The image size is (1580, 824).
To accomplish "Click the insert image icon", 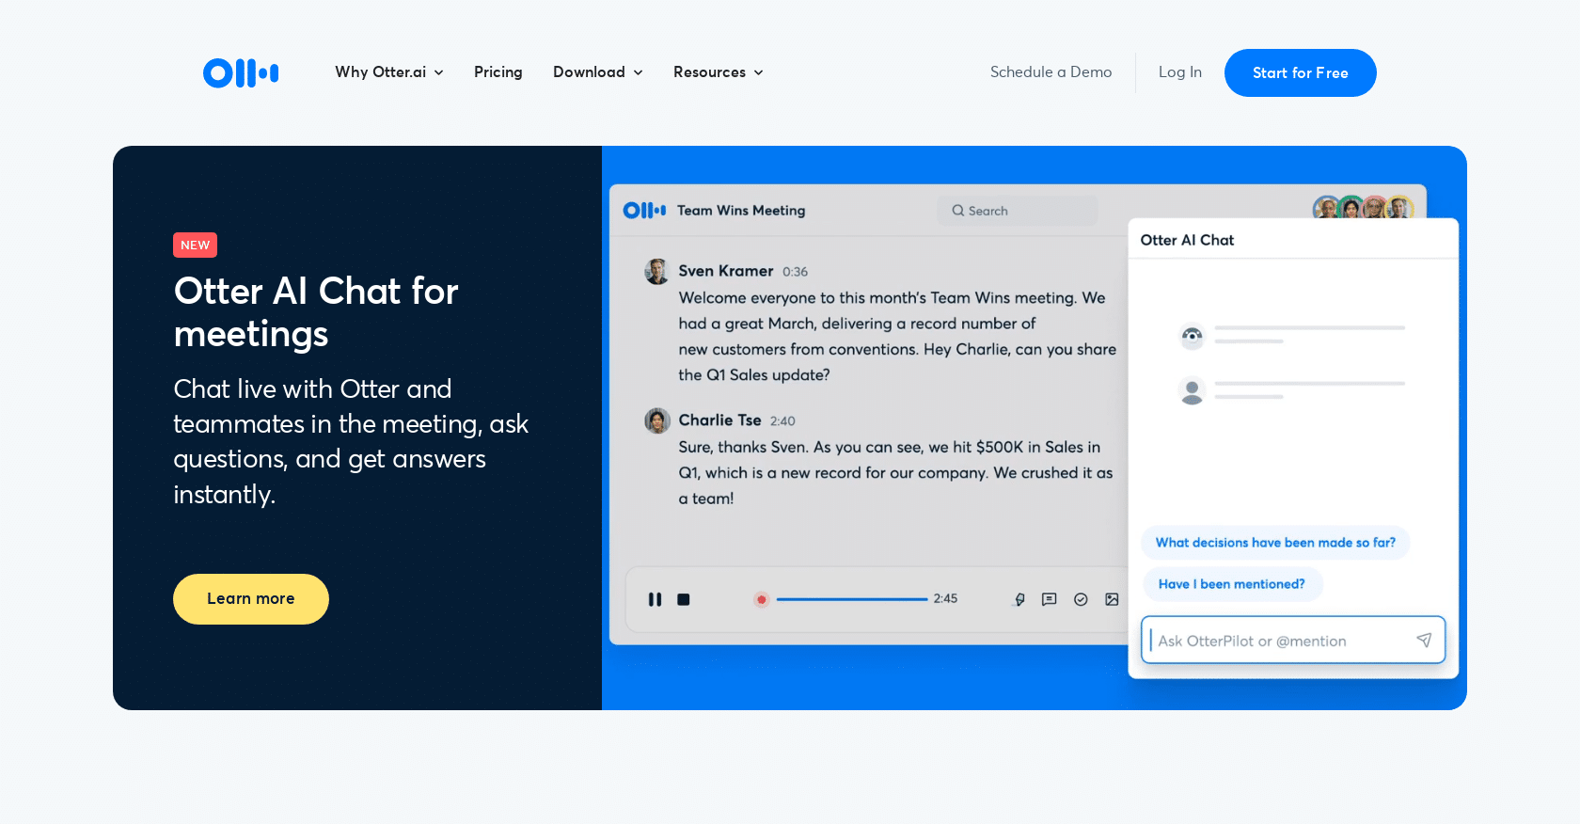I will tap(1112, 599).
